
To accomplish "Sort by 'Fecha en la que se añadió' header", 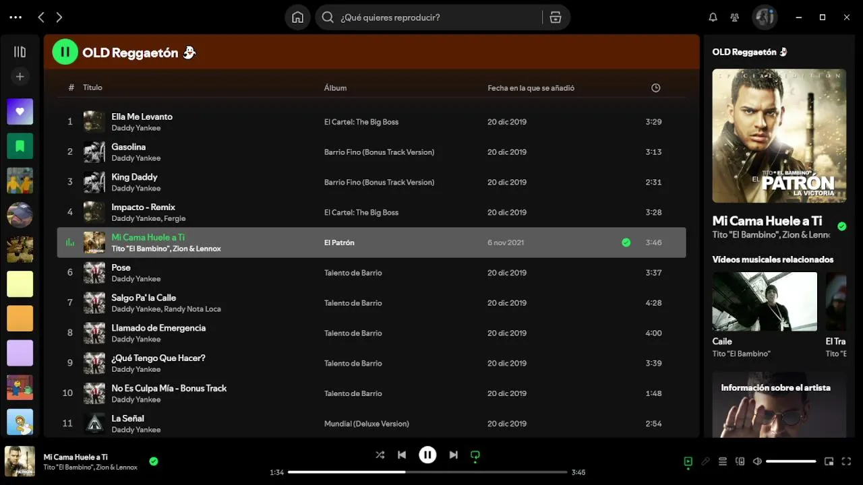I will tap(531, 88).
